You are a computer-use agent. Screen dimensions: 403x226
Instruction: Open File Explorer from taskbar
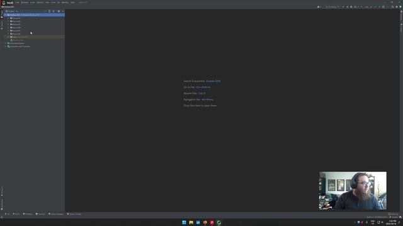point(191,222)
